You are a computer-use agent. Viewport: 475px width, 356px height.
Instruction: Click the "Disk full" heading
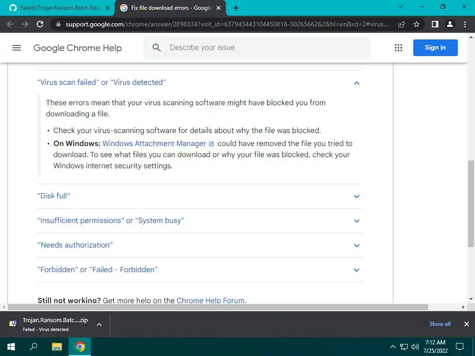point(54,196)
